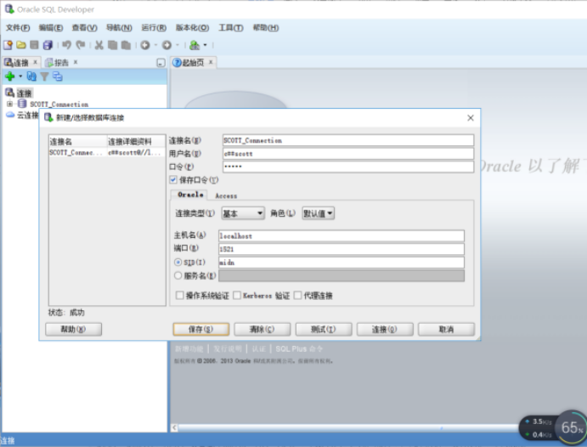This screenshot has height=447, width=587.
Task: Minimize the connections panel
Action: 161,63
